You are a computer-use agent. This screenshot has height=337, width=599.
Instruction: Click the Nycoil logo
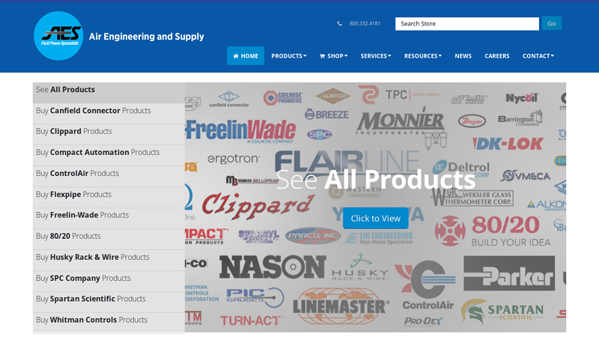point(522,98)
